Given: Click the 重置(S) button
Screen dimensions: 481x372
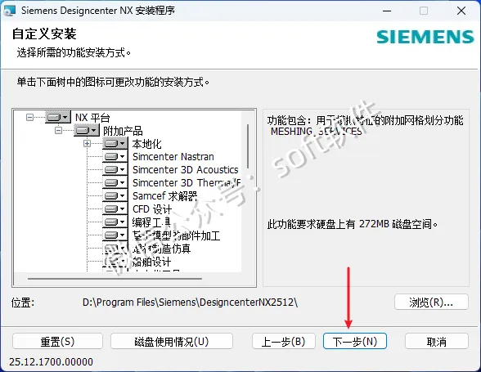Looking at the screenshot, I should click(x=57, y=341).
